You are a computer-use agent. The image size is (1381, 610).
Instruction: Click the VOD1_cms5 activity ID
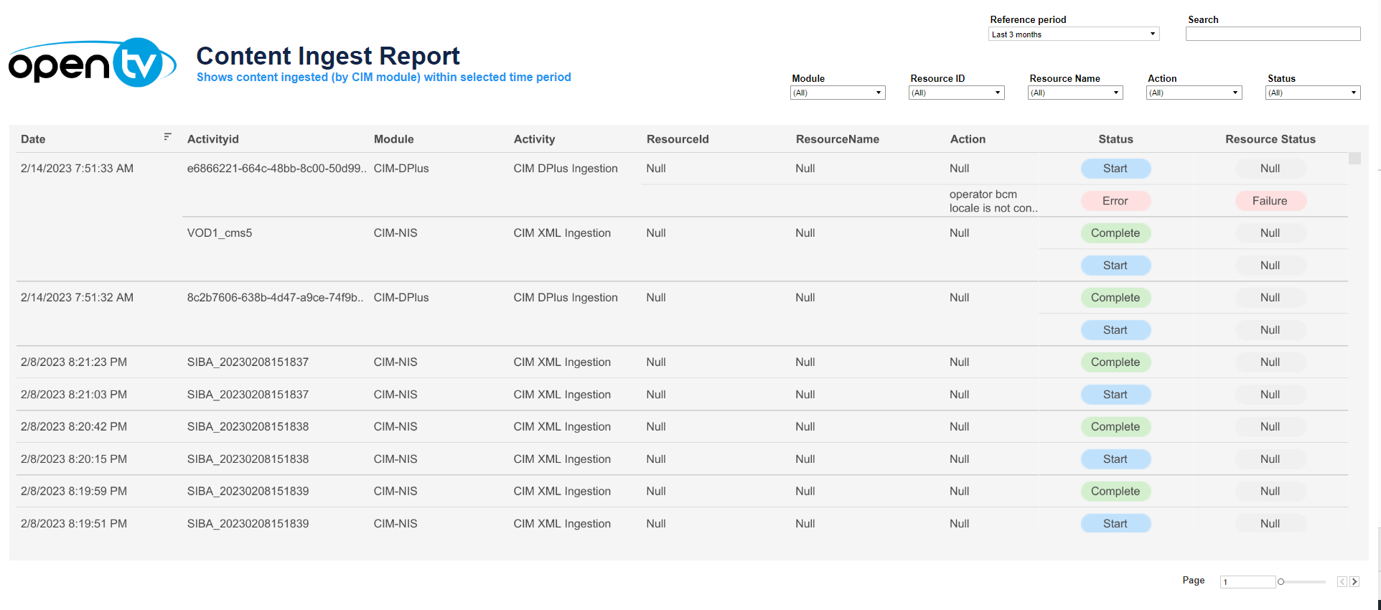coord(220,233)
